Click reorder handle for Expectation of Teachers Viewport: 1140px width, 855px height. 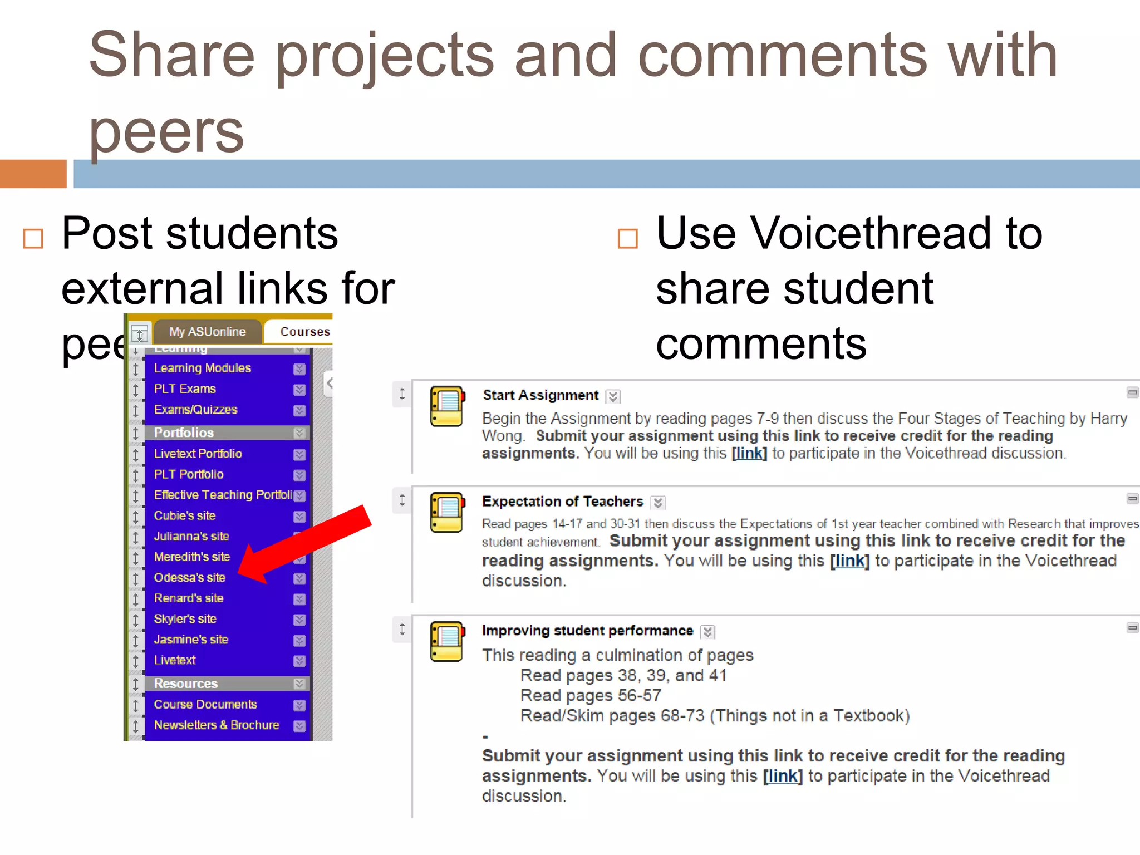coord(402,500)
